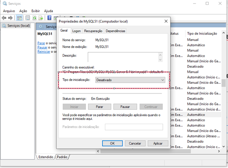Open the Dependências tab
The width and height of the screenshot is (228, 168).
click(x=115, y=31)
